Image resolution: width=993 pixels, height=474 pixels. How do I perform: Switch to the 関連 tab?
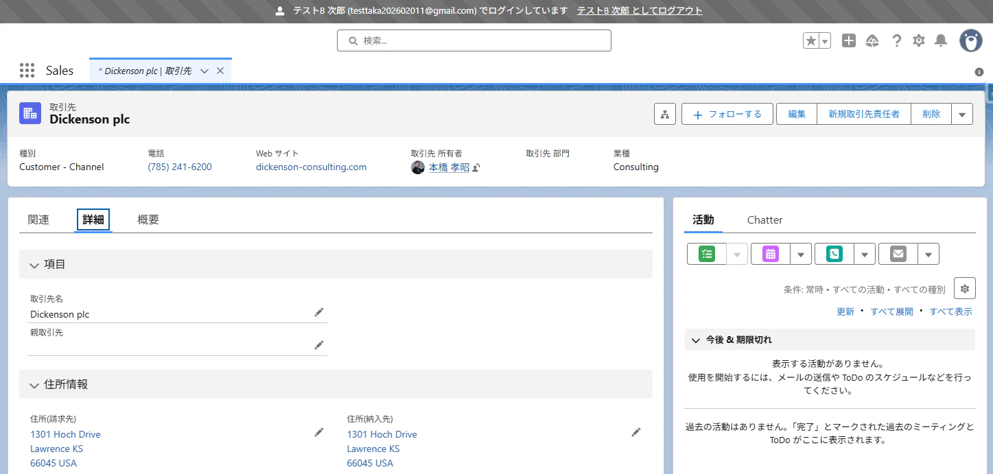[x=38, y=220]
